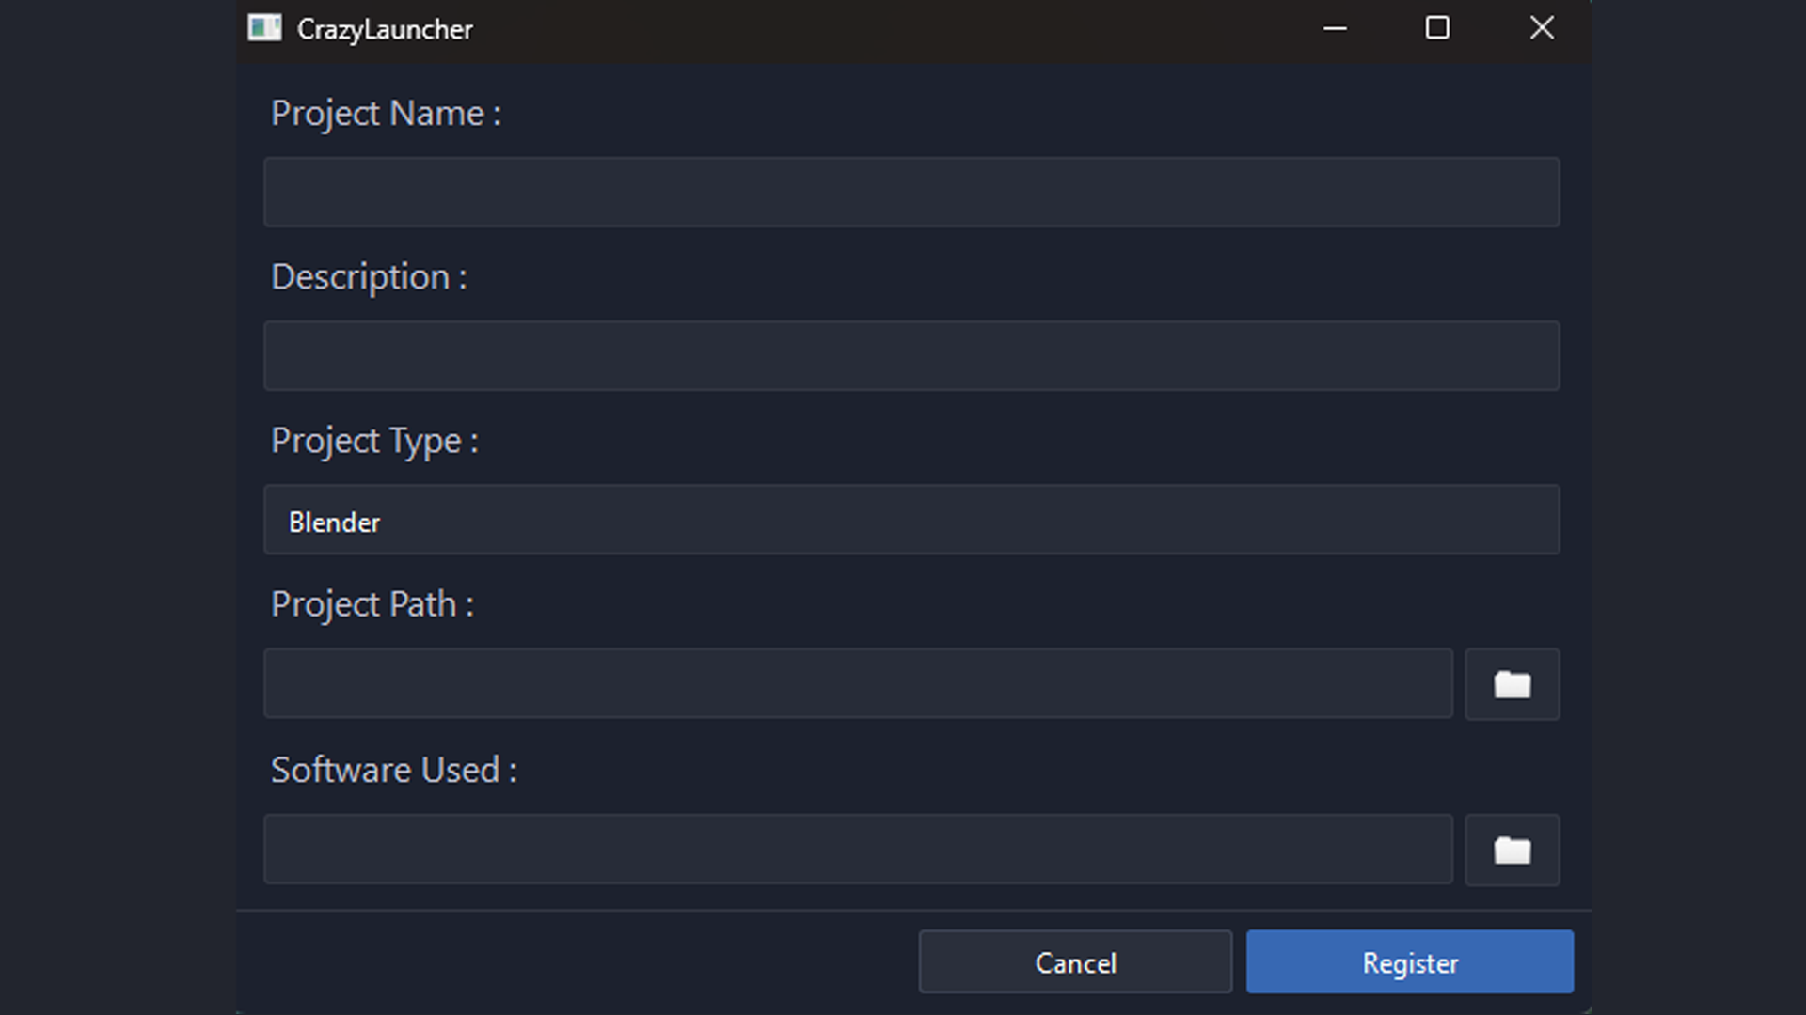The image size is (1806, 1015).
Task: Focus the Project Name text field
Action: 911,192
